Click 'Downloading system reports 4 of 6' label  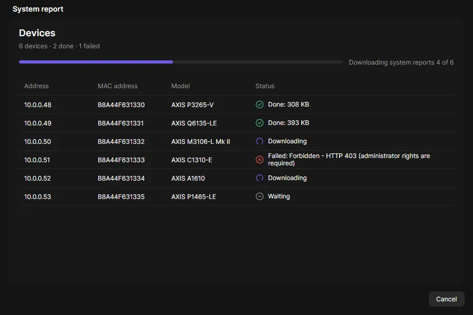pyautogui.click(x=401, y=62)
